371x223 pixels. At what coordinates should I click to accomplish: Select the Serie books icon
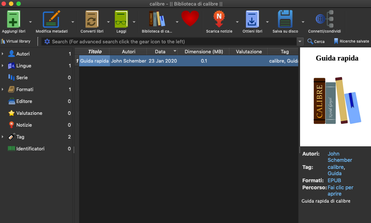pos(12,77)
